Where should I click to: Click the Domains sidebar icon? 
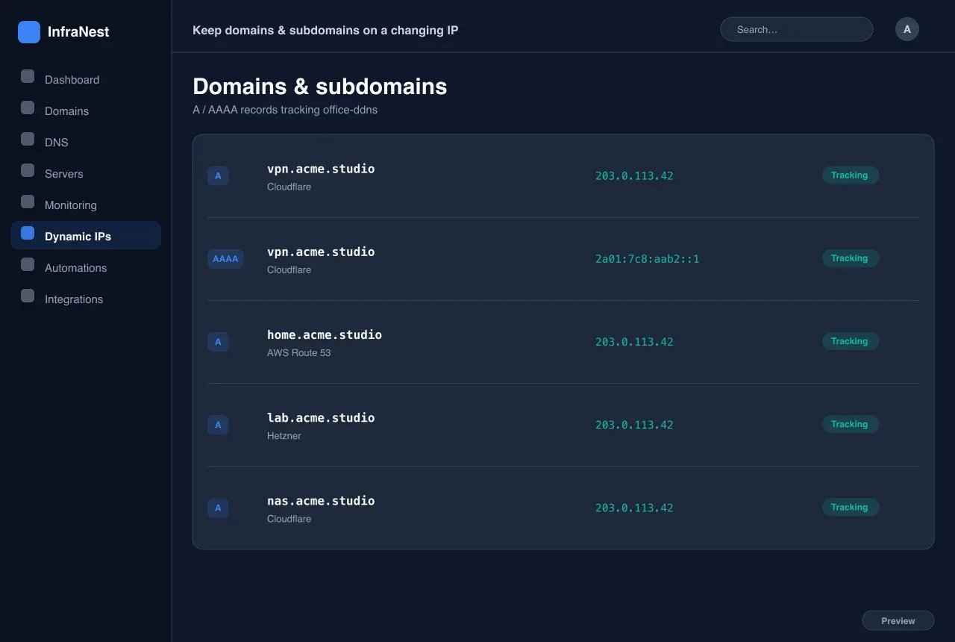pyautogui.click(x=28, y=107)
